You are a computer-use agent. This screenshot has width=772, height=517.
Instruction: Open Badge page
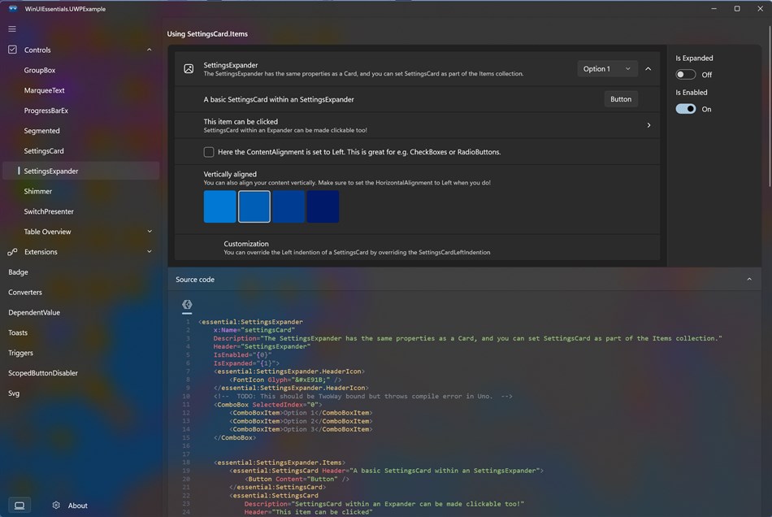click(x=80, y=272)
